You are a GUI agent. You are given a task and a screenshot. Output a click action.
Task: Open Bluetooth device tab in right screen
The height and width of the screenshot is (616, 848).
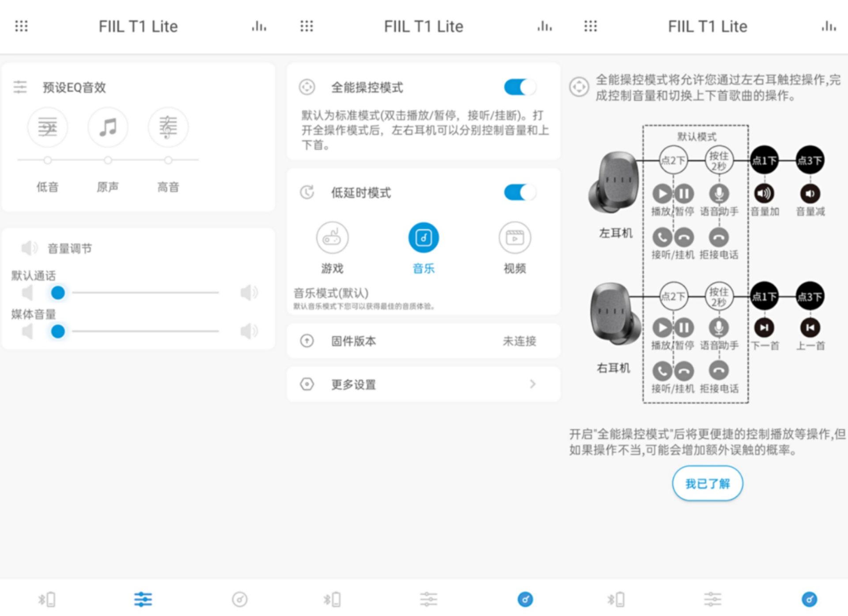pos(616,599)
